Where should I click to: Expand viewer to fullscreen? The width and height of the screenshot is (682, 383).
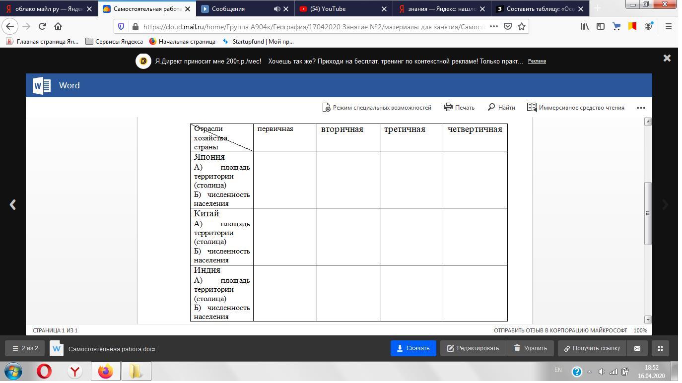(660, 348)
